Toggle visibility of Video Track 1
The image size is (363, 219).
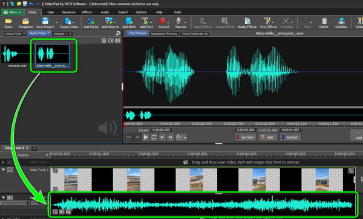click(x=10, y=170)
